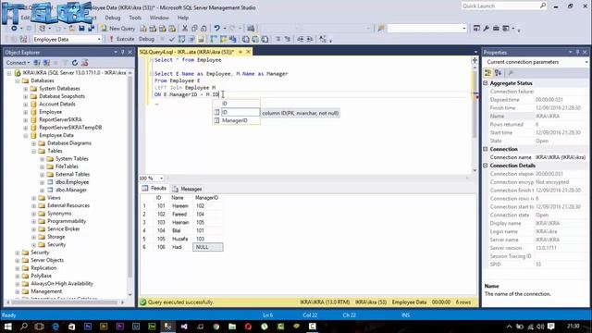This screenshot has height=333, width=592.
Task: Select dbo.Manager table in tree
Action: pyautogui.click(x=71, y=190)
